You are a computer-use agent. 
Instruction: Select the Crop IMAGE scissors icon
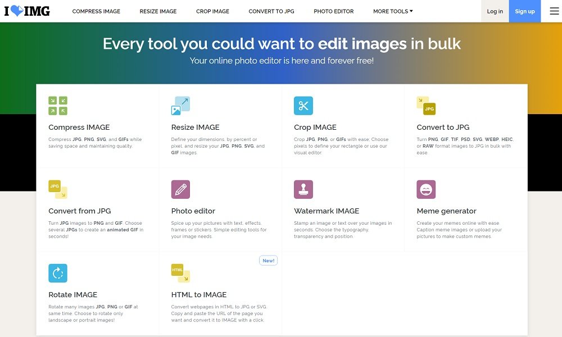click(x=303, y=106)
